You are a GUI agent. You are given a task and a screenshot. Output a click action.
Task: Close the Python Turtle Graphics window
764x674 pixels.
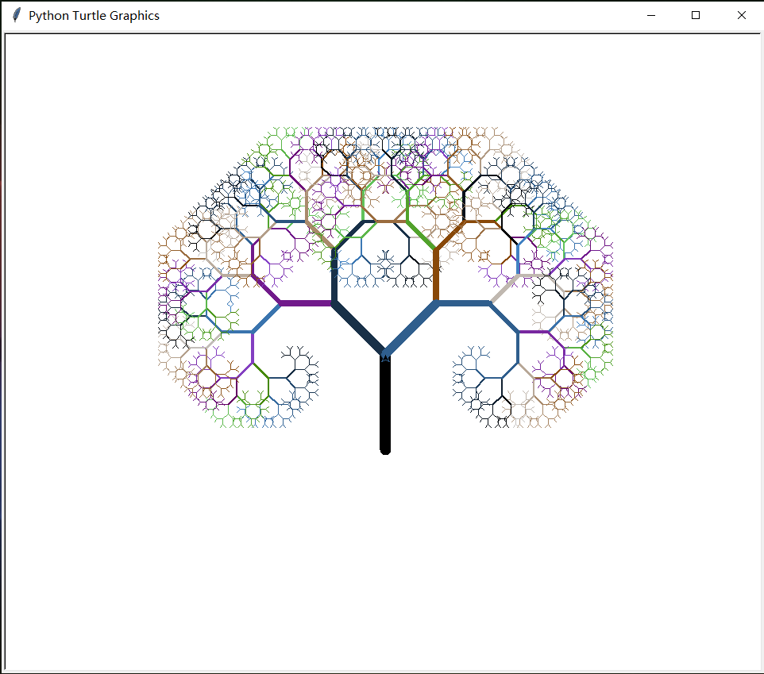(741, 16)
